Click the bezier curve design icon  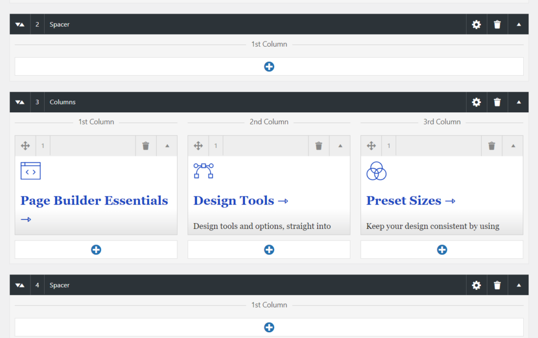[x=203, y=171]
